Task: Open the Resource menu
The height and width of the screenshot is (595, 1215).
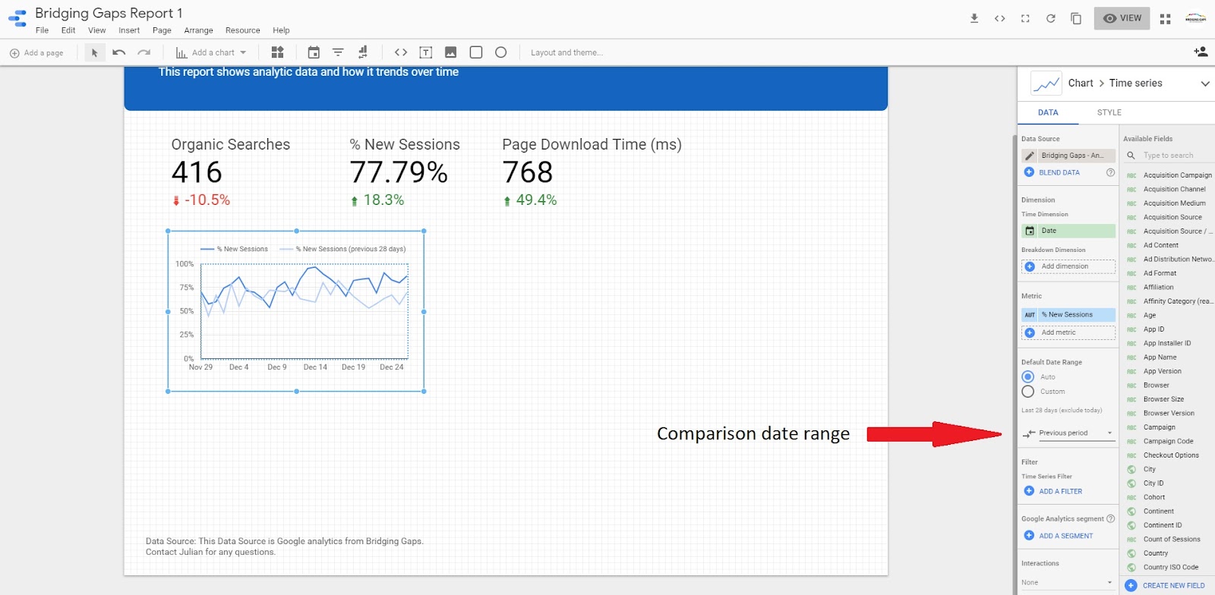Action: (243, 30)
